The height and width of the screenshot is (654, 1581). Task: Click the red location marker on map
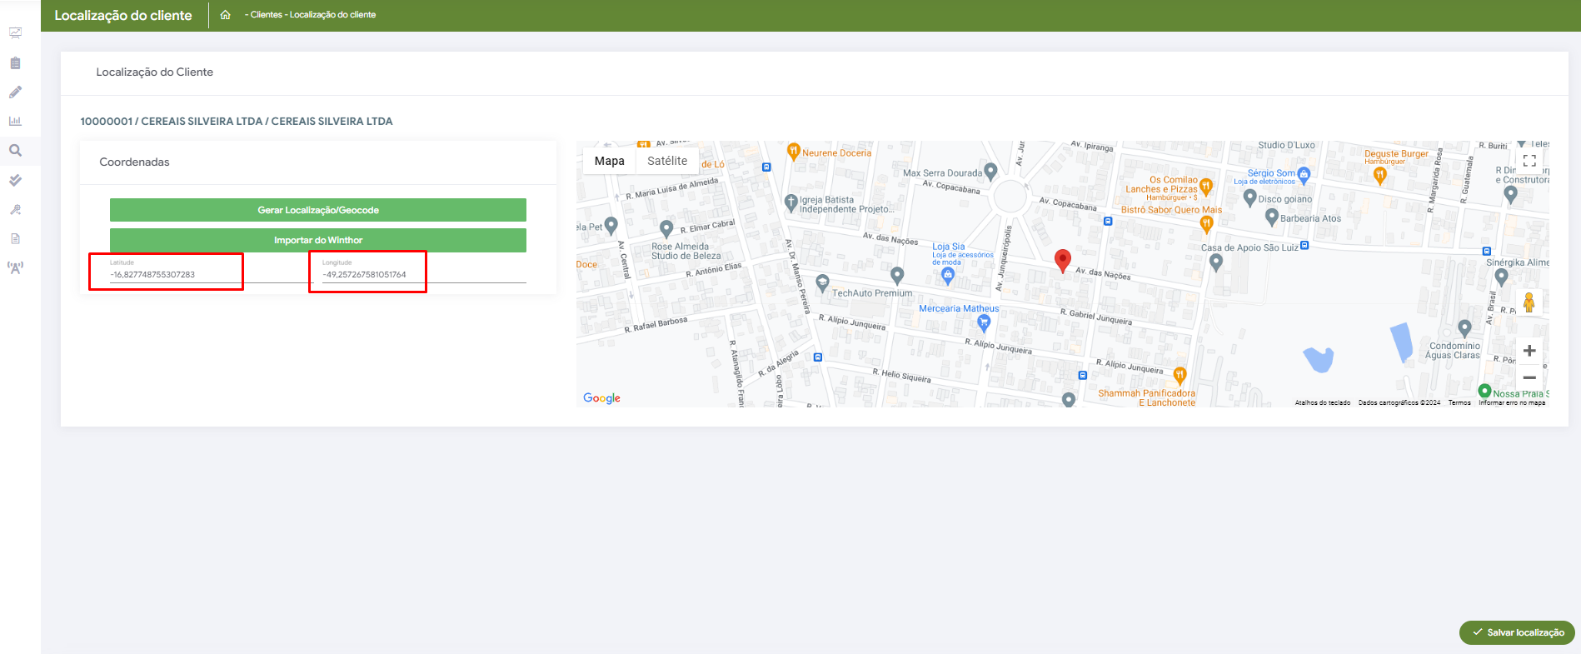1062,259
